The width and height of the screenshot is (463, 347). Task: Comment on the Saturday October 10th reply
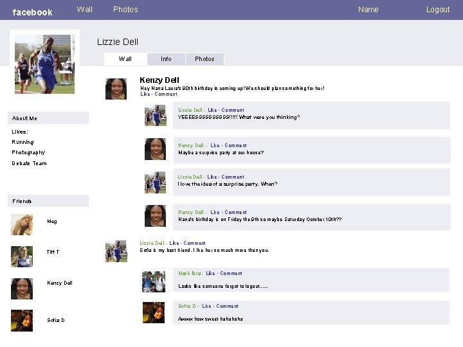[x=235, y=212]
